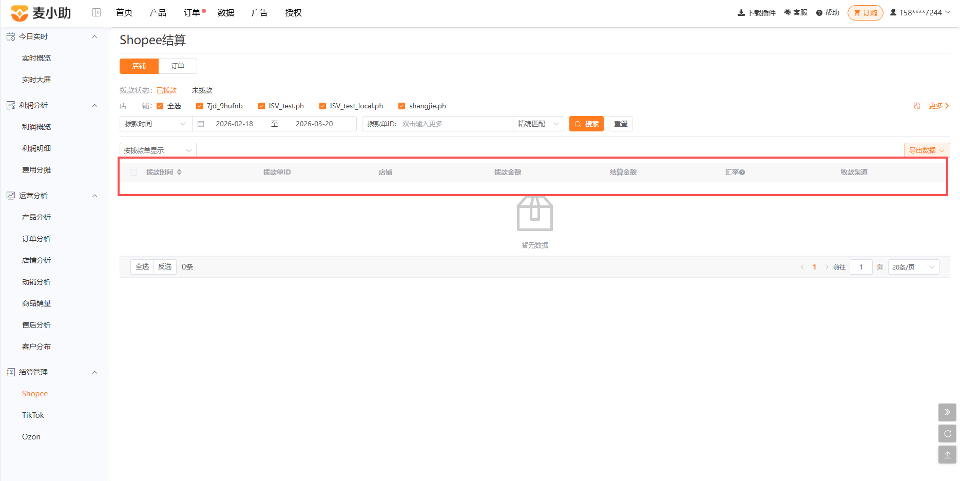Click the store layout icon beside 更多

click(x=917, y=106)
